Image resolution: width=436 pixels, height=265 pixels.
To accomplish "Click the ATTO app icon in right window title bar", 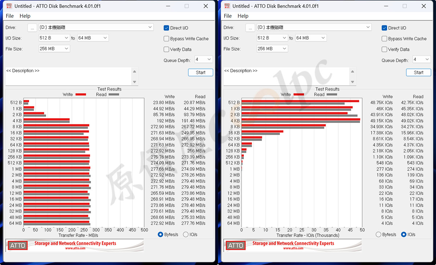I will click(227, 6).
